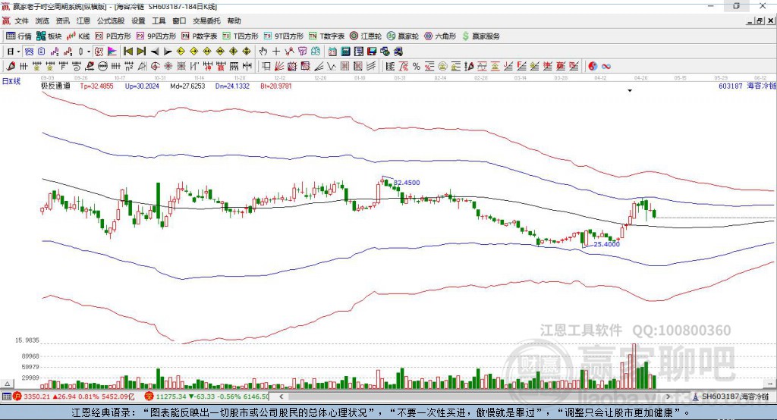Open the 浏览 menu
The image size is (777, 420).
click(42, 20)
